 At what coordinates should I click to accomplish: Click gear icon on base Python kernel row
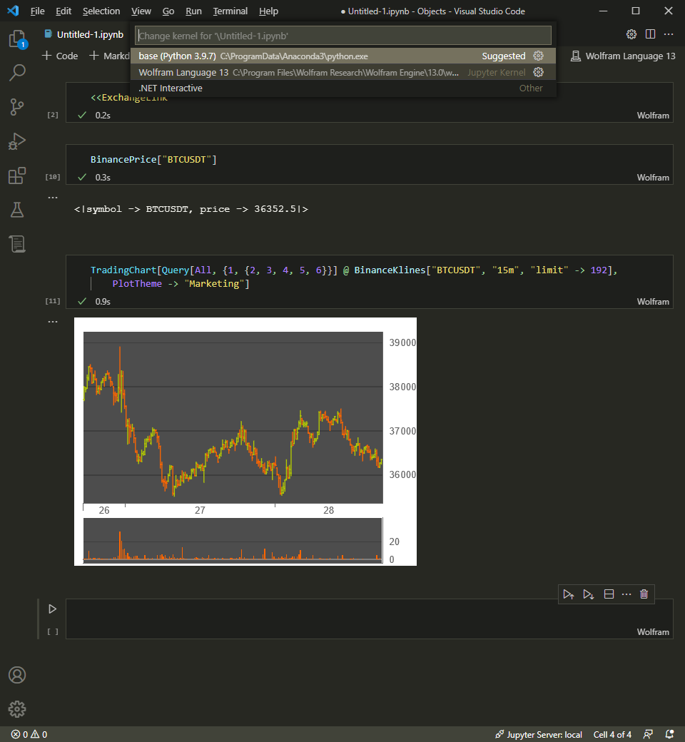538,56
